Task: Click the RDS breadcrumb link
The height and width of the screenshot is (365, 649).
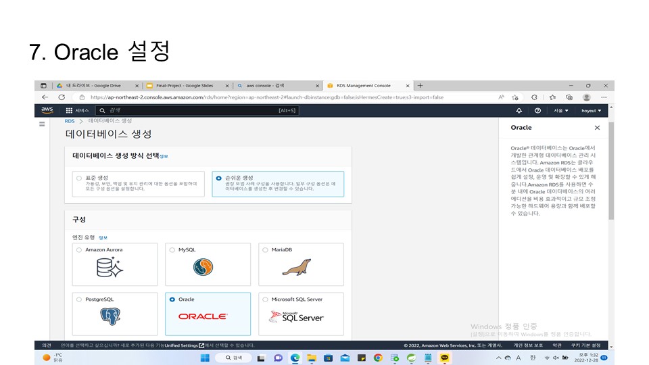Action: [70, 121]
